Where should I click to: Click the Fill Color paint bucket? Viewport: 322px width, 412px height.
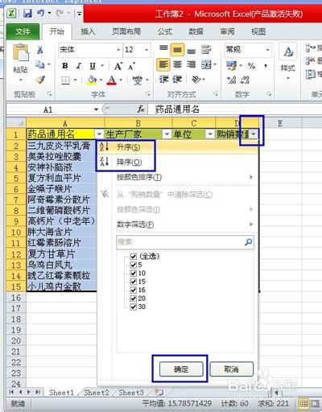point(92,80)
